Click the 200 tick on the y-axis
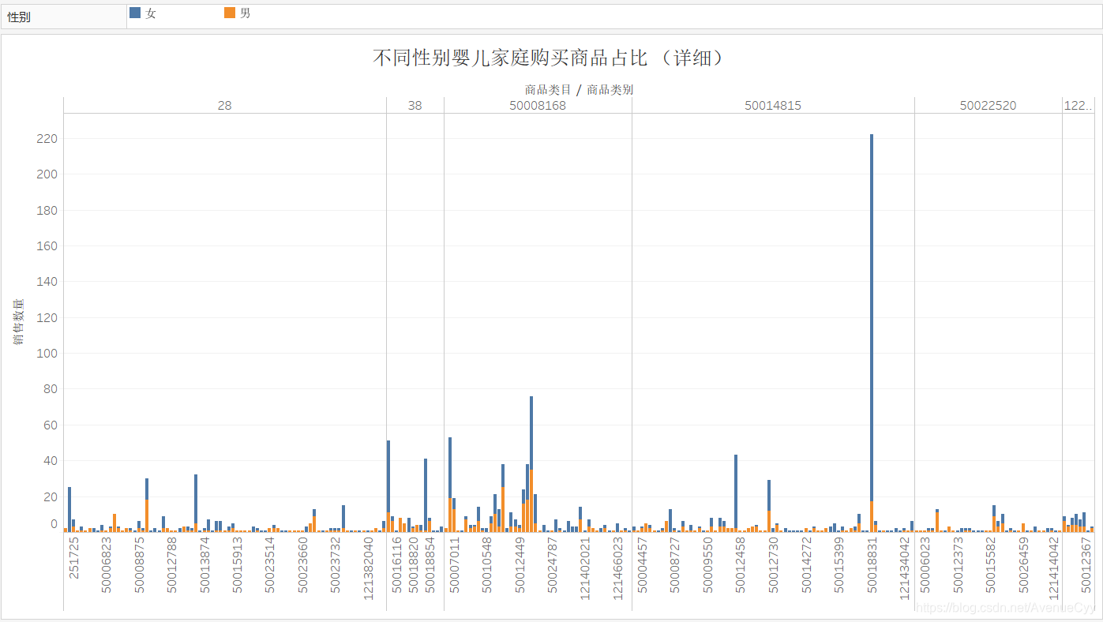Image resolution: width=1103 pixels, height=622 pixels. coord(47,174)
